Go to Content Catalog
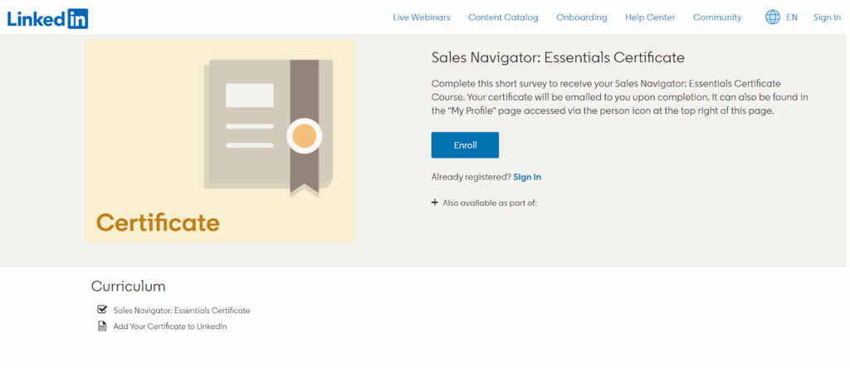Screen dimensions: 850x368 [x=503, y=17]
